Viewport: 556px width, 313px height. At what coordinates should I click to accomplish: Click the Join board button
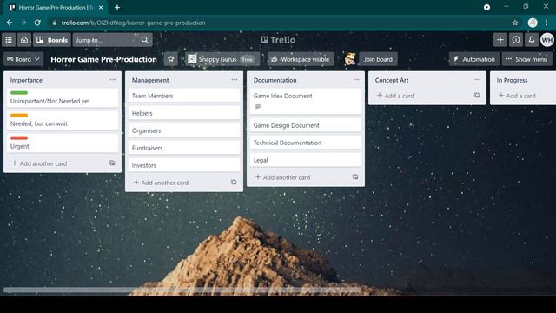point(378,59)
